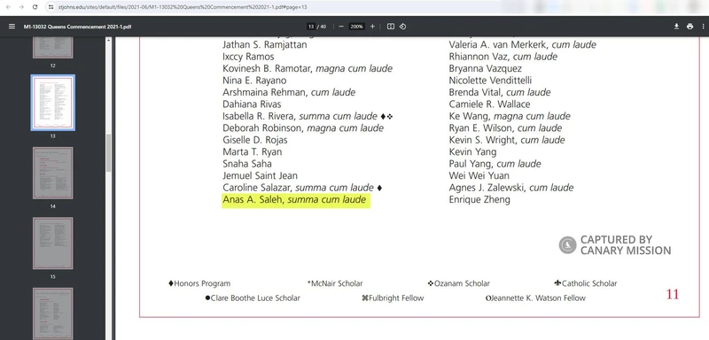The width and height of the screenshot is (709, 340).
Task: Click the browser back arrow
Action: 8,7
